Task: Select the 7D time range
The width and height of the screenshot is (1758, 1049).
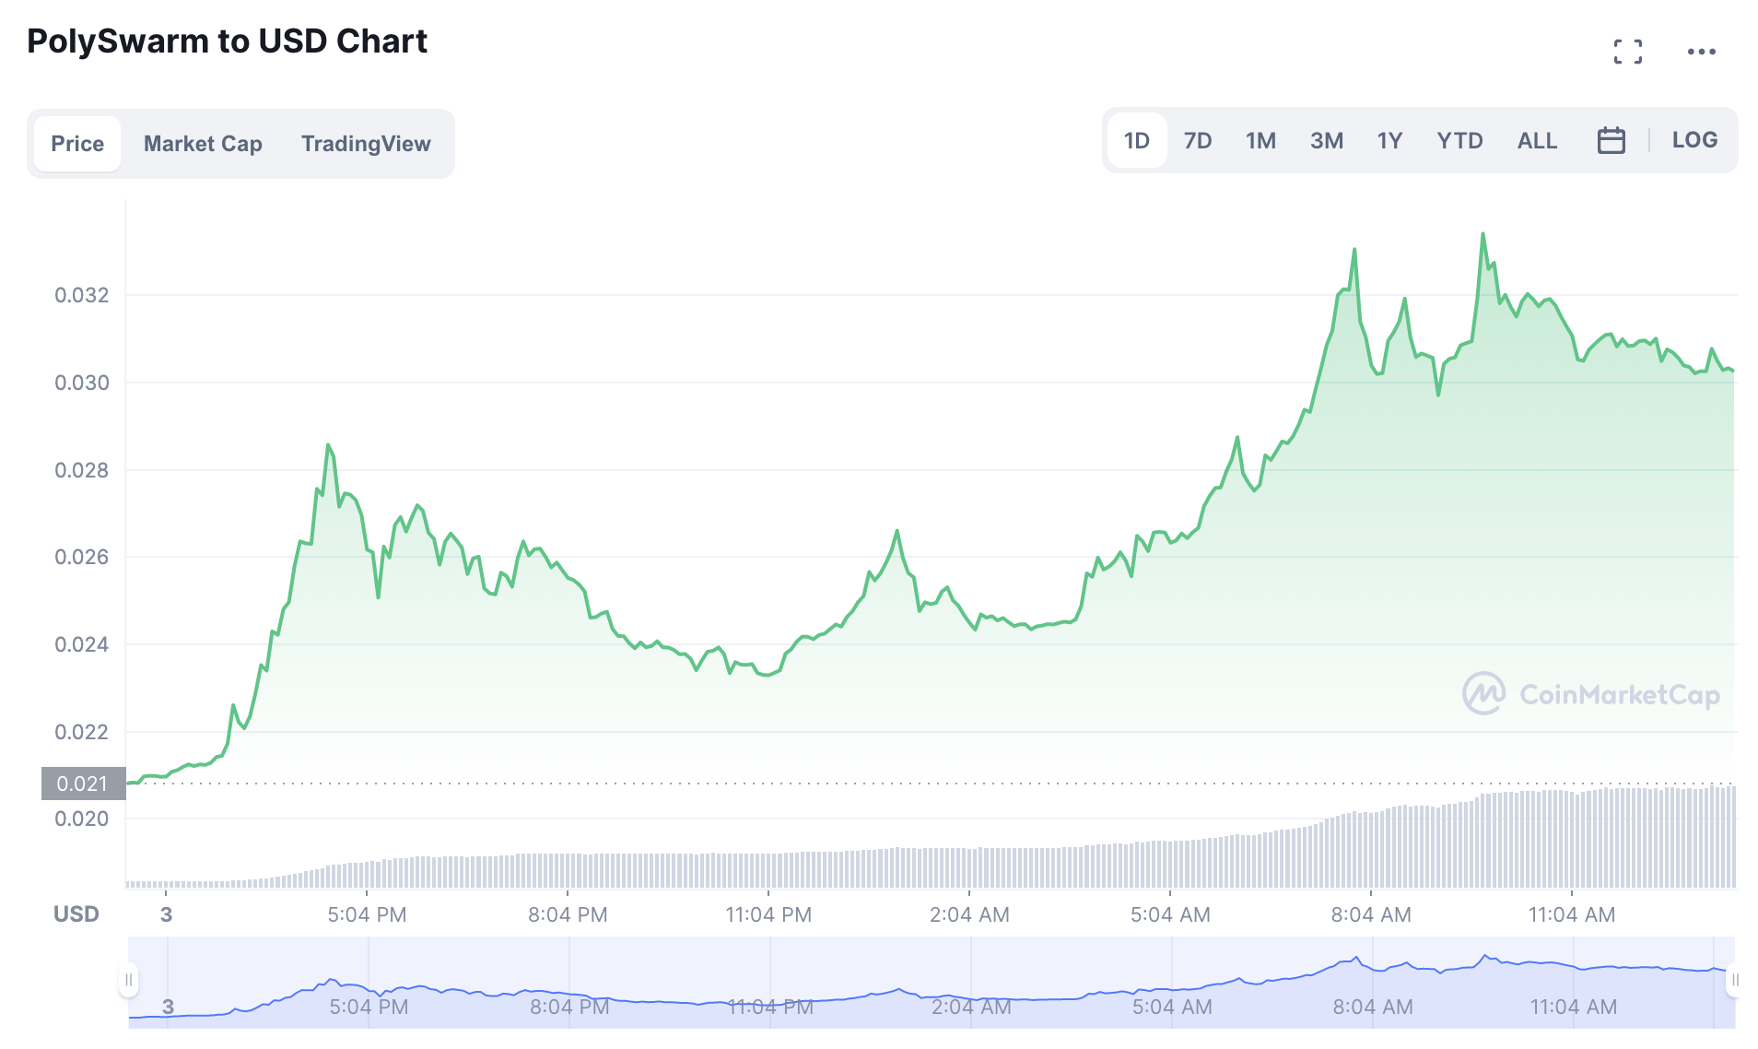Action: click(x=1197, y=140)
